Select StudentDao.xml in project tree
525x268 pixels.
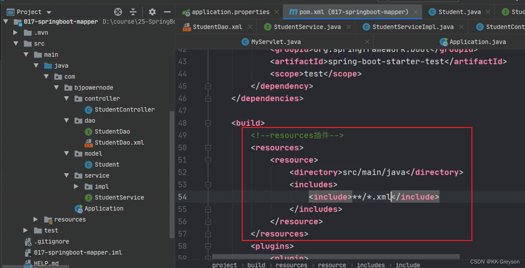tap(119, 142)
